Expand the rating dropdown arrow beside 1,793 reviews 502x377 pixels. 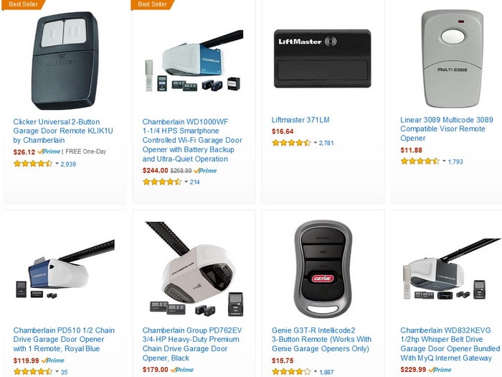pyautogui.click(x=445, y=162)
